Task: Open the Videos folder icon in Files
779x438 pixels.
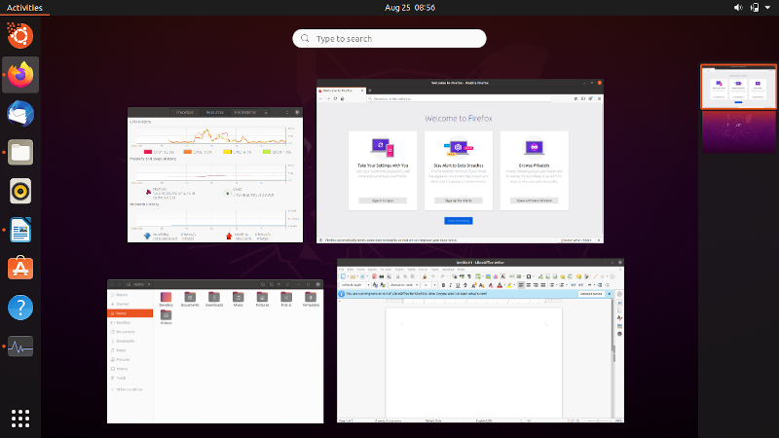Action: 166,317
